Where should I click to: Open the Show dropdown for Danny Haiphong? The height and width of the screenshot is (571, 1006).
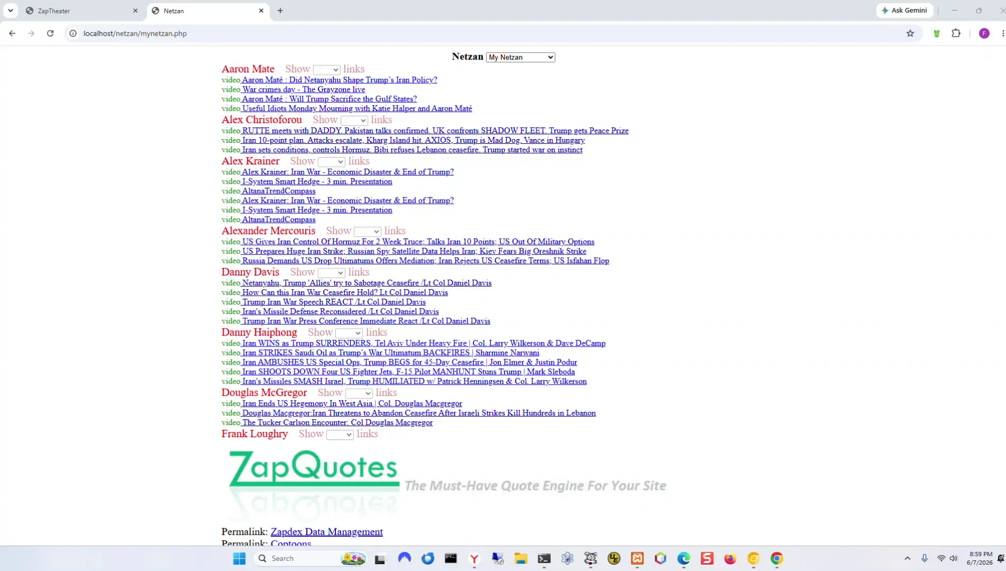point(349,333)
